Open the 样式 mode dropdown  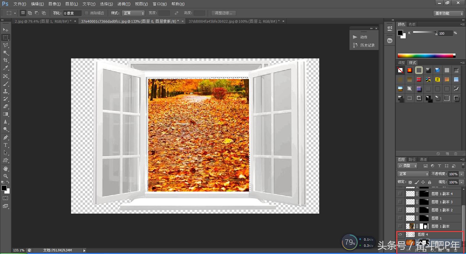click(x=133, y=13)
